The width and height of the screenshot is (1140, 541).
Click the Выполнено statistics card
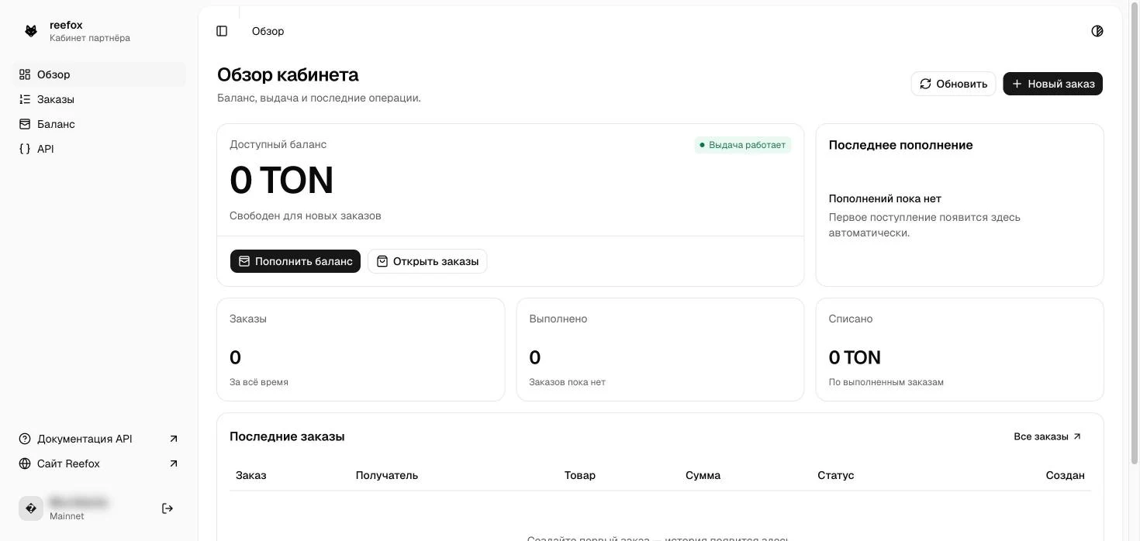(x=660, y=350)
